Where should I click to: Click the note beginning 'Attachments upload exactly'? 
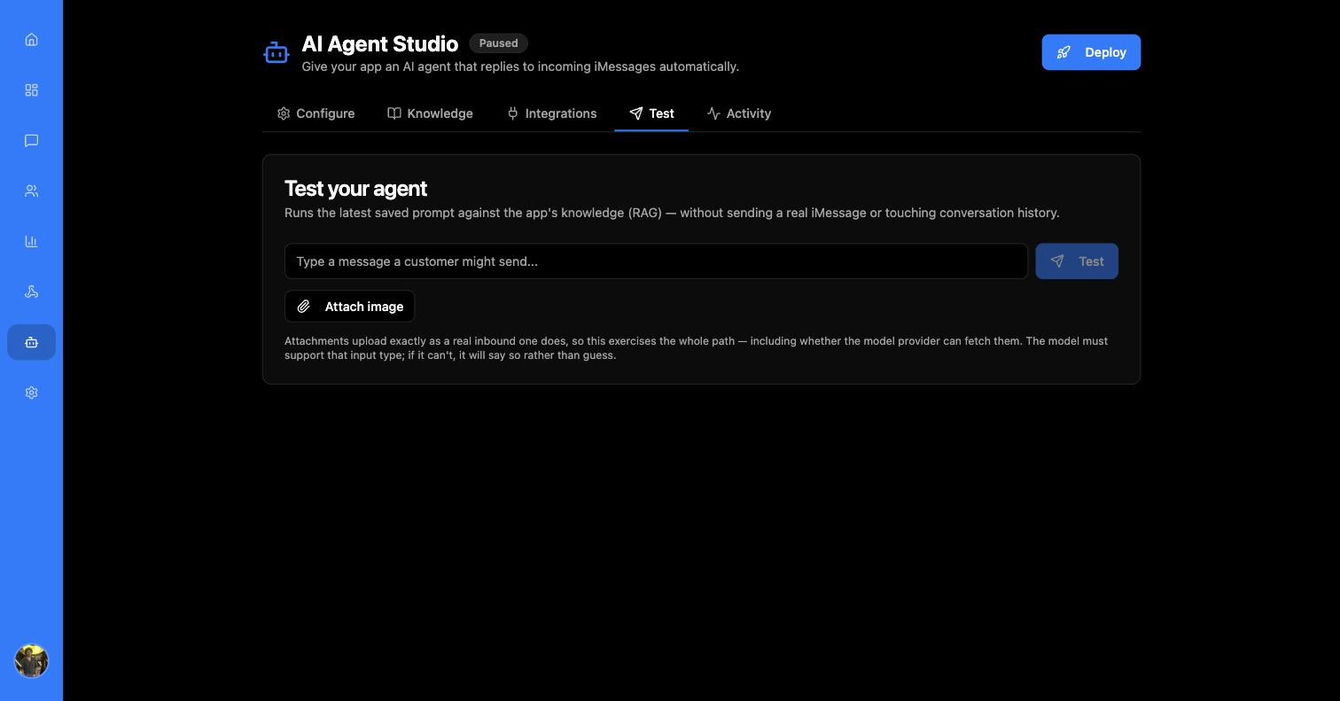tap(696, 348)
